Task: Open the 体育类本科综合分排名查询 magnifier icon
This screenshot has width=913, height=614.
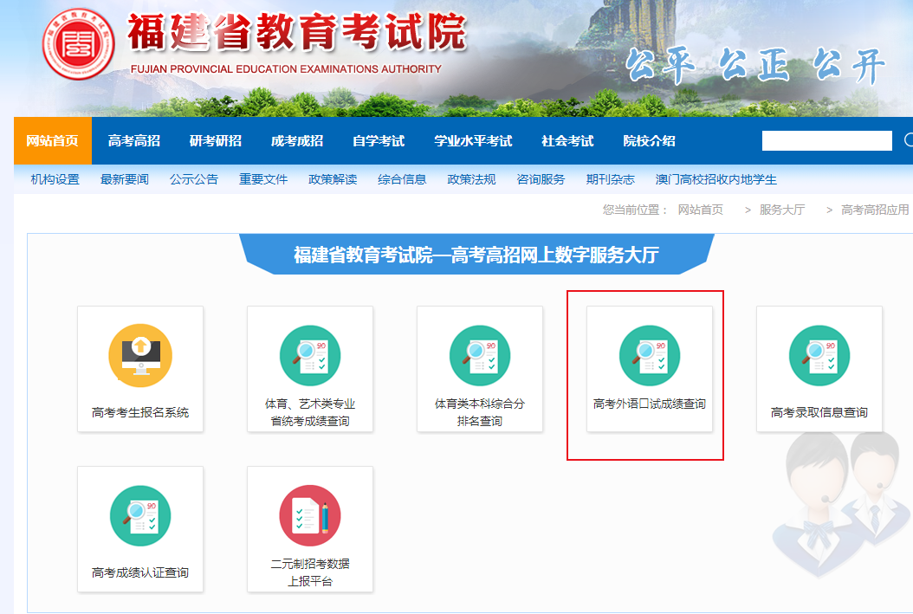Action: point(480,356)
